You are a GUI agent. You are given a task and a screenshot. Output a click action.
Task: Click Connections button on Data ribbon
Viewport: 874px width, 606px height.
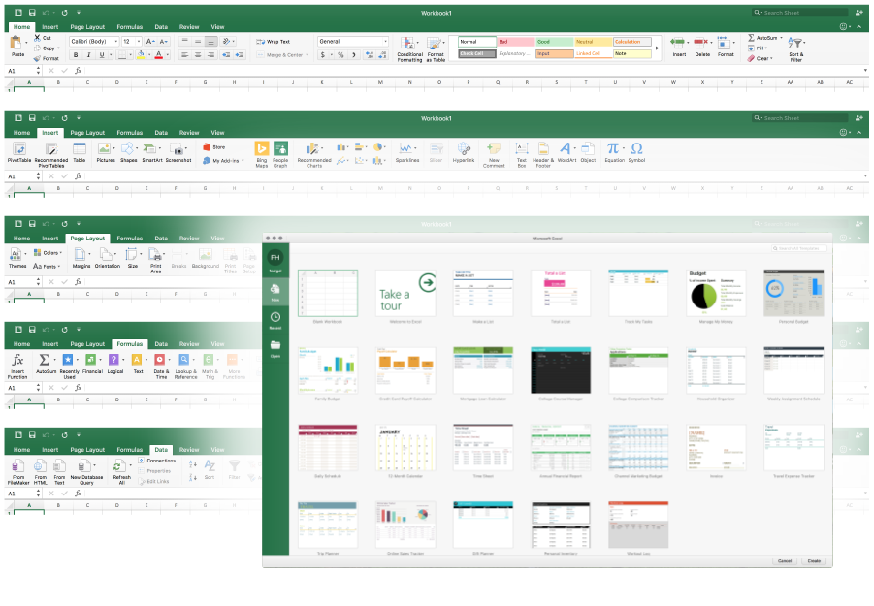[157, 461]
